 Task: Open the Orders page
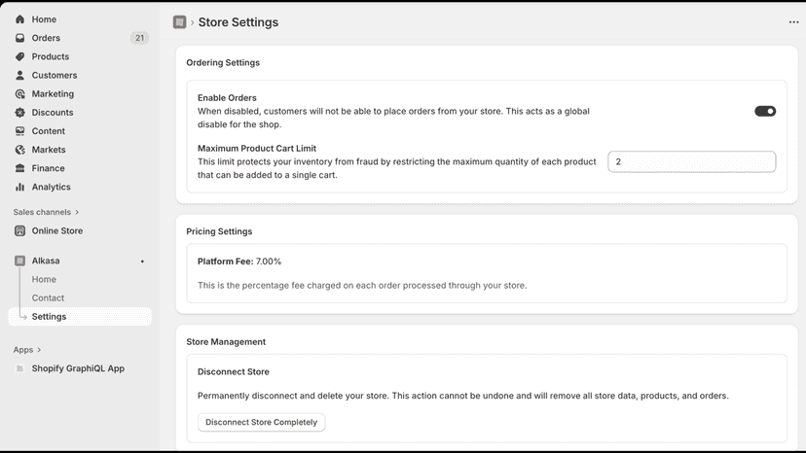click(x=46, y=38)
